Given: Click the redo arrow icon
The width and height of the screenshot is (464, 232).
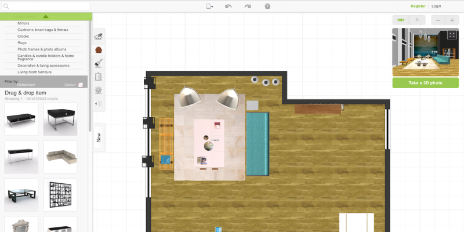Looking at the screenshot, I should pos(248,6).
